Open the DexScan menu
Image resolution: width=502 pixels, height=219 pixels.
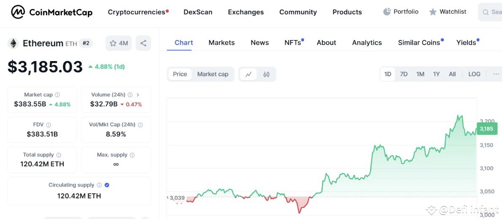pos(198,12)
